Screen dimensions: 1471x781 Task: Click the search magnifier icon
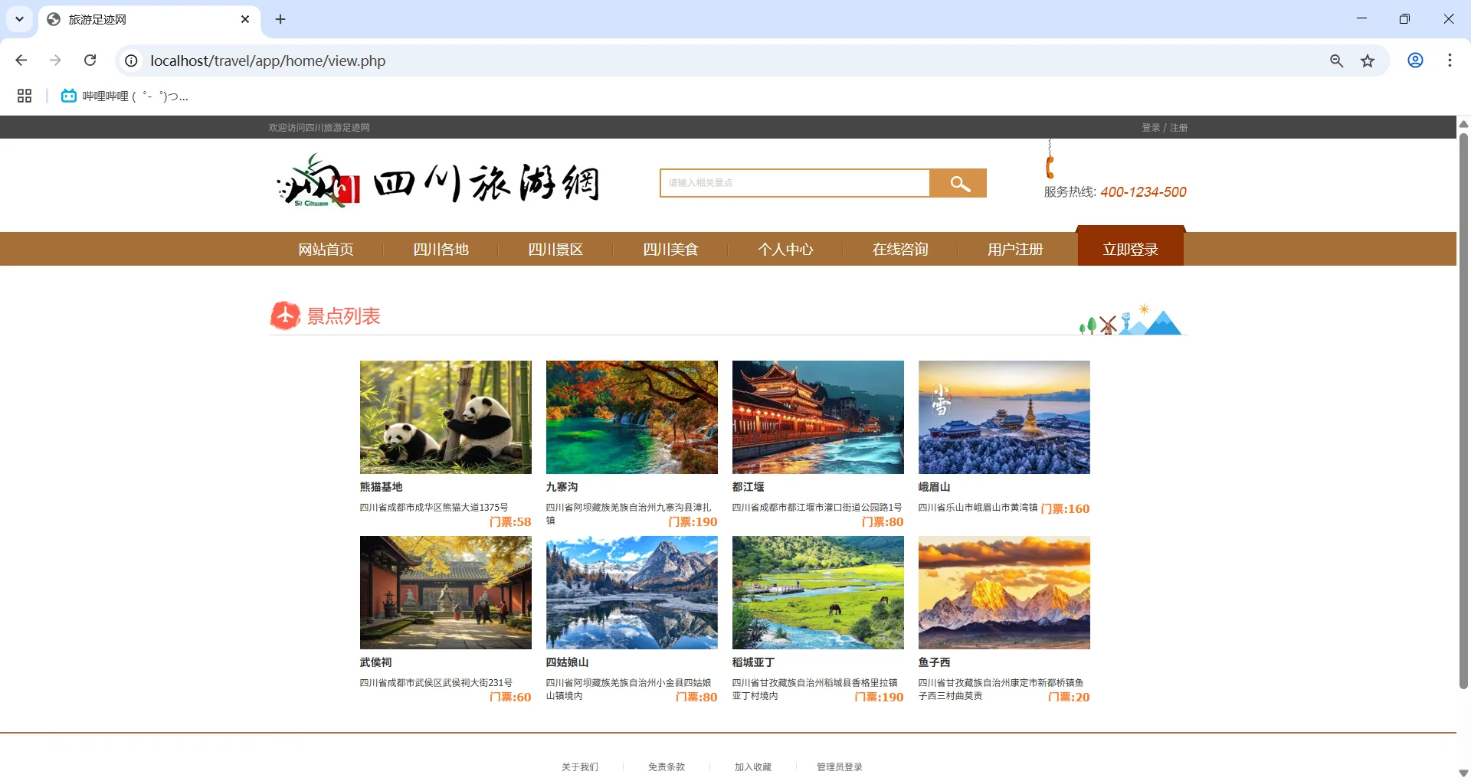click(958, 183)
